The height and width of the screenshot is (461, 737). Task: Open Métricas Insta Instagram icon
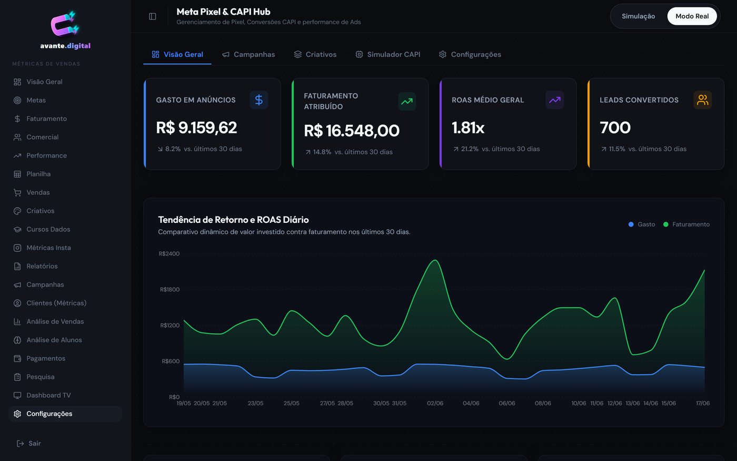(17, 248)
